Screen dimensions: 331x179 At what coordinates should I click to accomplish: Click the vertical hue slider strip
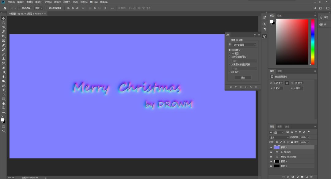pyautogui.click(x=313, y=42)
